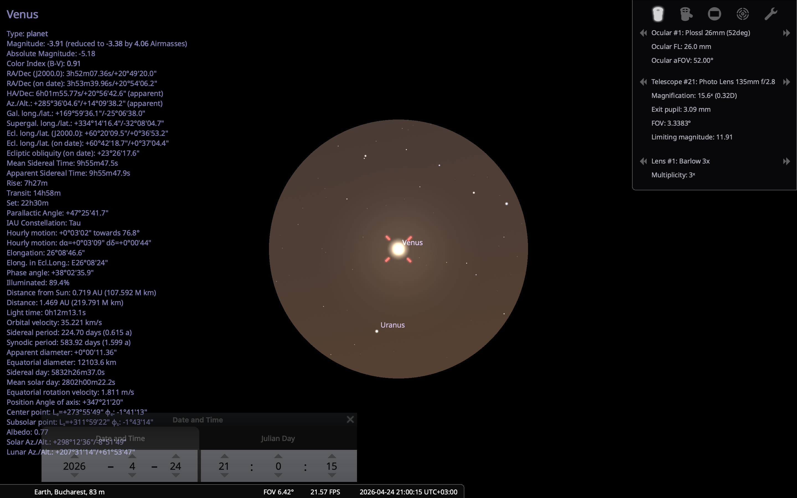Decrease the seconds value below 15
Viewport: 797px width, 498px height.
click(332, 475)
